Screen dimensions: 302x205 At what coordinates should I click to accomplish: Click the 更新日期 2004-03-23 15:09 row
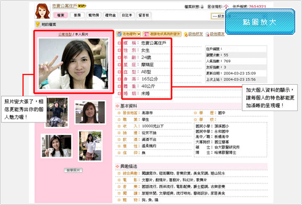point(236,73)
